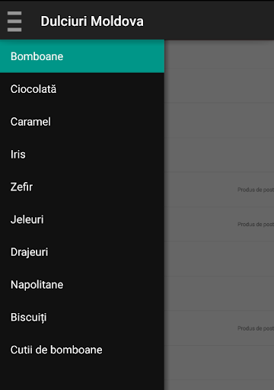Choose Biscuiți from the category list
Image resolution: width=274 pixels, height=390 pixels.
pyautogui.click(x=82, y=317)
